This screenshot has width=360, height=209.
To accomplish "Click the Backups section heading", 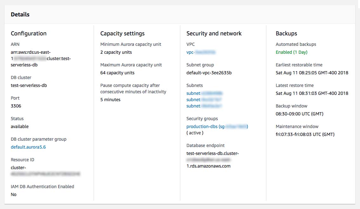I will 286,34.
